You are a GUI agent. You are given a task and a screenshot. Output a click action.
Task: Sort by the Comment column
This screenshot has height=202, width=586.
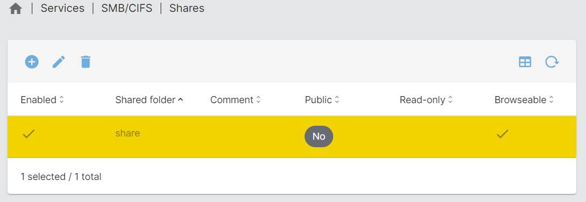pyautogui.click(x=236, y=100)
